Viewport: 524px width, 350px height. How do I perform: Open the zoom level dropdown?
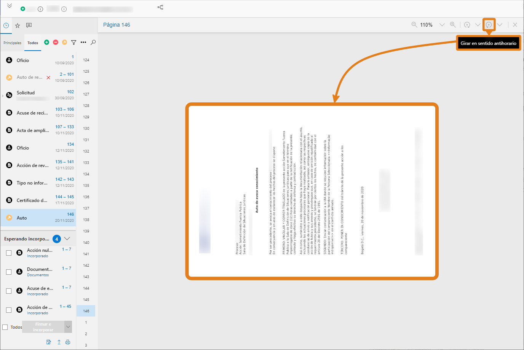pos(442,25)
